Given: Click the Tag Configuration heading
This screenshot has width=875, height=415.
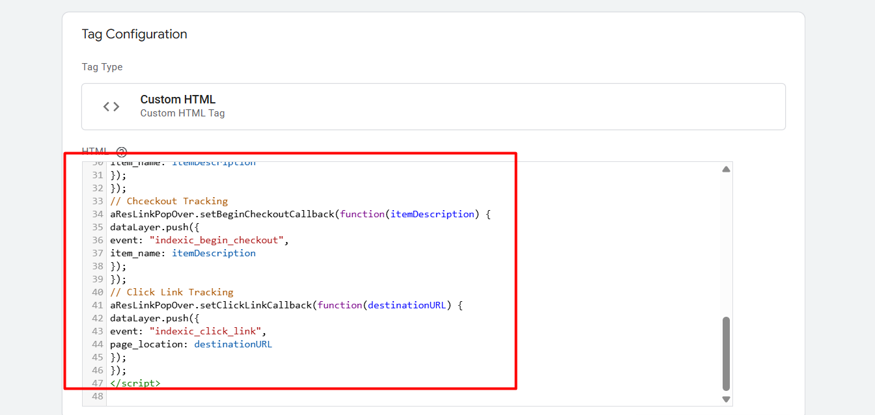Looking at the screenshot, I should pyautogui.click(x=134, y=34).
